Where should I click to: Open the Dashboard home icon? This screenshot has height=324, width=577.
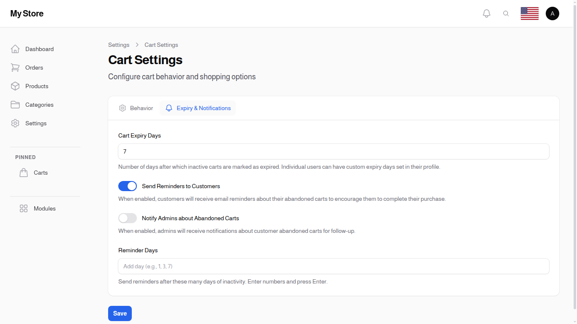[x=15, y=49]
